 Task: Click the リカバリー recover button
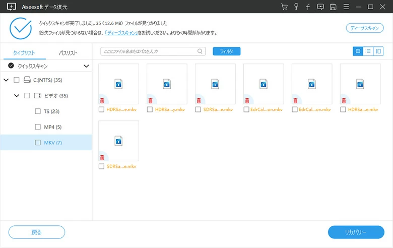click(x=356, y=232)
